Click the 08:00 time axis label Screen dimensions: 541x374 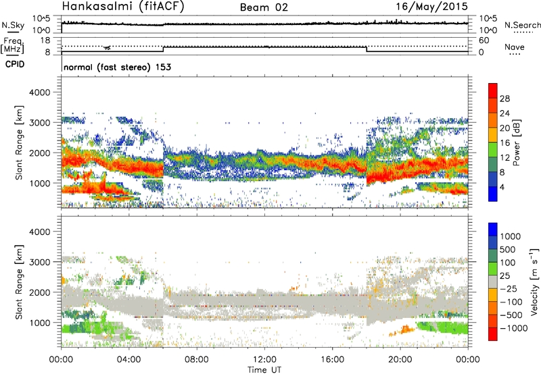(x=197, y=360)
